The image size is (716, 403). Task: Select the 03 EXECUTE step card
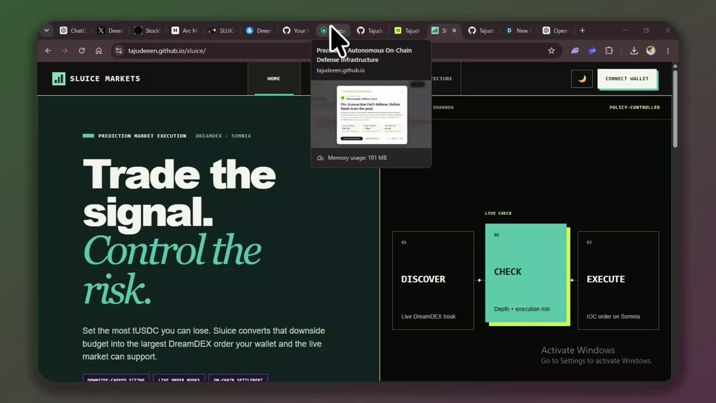[618, 280]
